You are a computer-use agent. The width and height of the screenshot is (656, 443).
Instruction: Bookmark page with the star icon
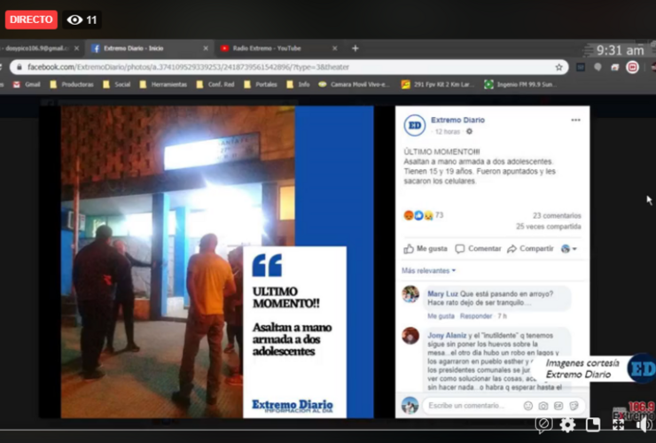(x=559, y=67)
